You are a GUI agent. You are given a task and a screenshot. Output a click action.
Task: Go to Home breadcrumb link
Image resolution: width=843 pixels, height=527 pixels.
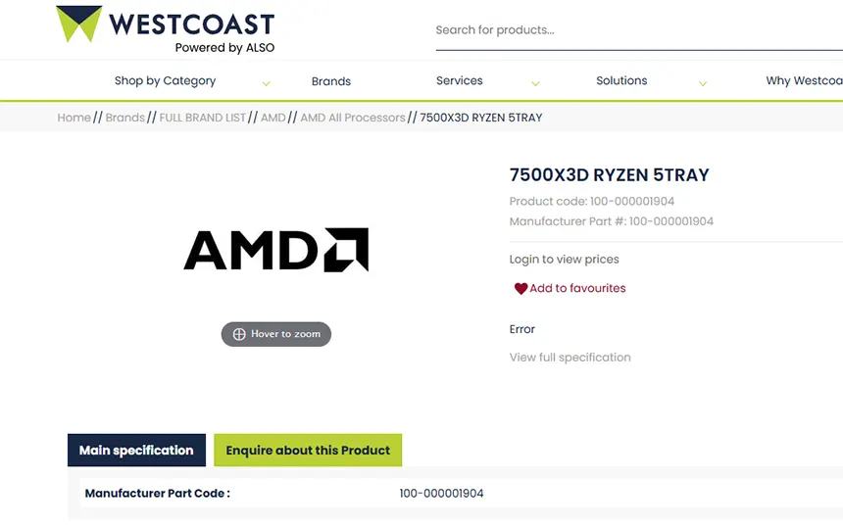[x=74, y=118]
